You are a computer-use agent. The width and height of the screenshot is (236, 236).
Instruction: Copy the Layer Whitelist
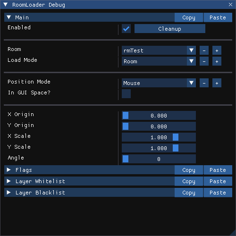point(189,181)
